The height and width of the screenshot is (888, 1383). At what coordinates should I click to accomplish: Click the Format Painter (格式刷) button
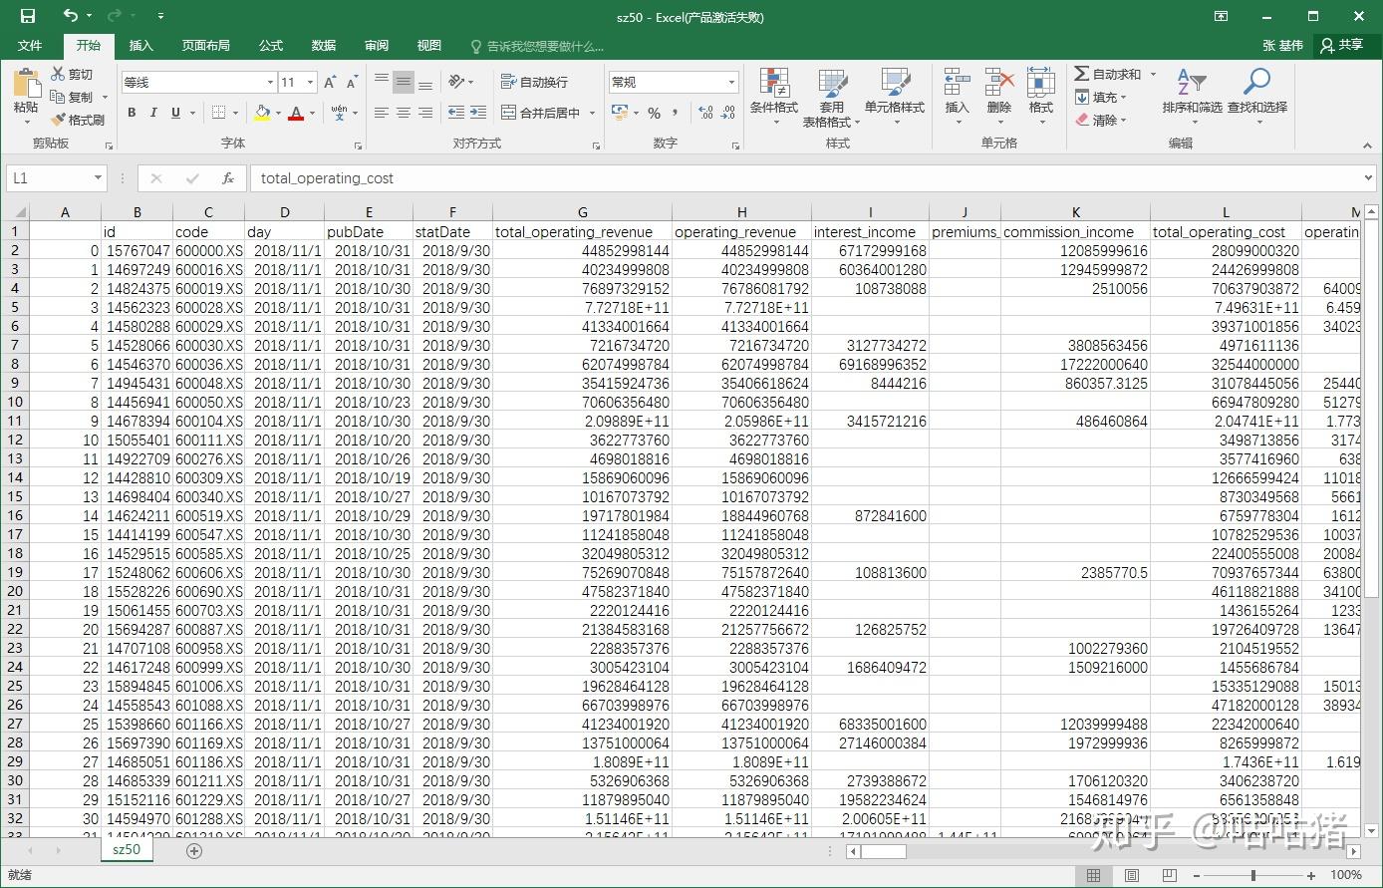click(x=78, y=120)
